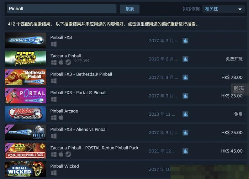Open the Portal Pinball capsule image
This screenshot has height=179, width=249.
(x=25, y=95)
